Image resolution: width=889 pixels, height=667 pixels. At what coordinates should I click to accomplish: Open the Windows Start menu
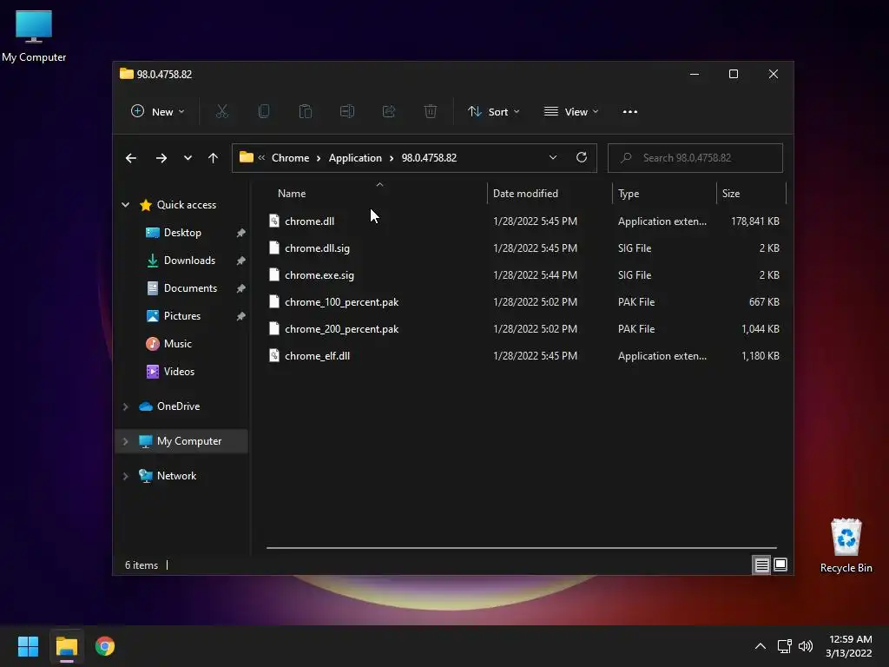[x=28, y=646]
